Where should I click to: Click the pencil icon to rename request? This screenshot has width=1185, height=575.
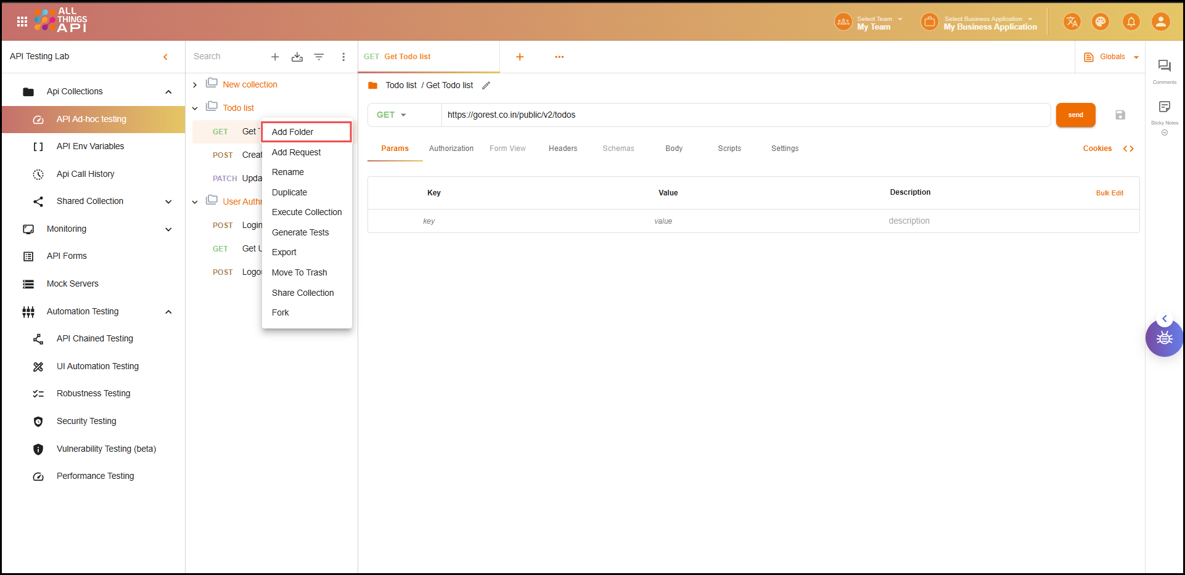486,86
